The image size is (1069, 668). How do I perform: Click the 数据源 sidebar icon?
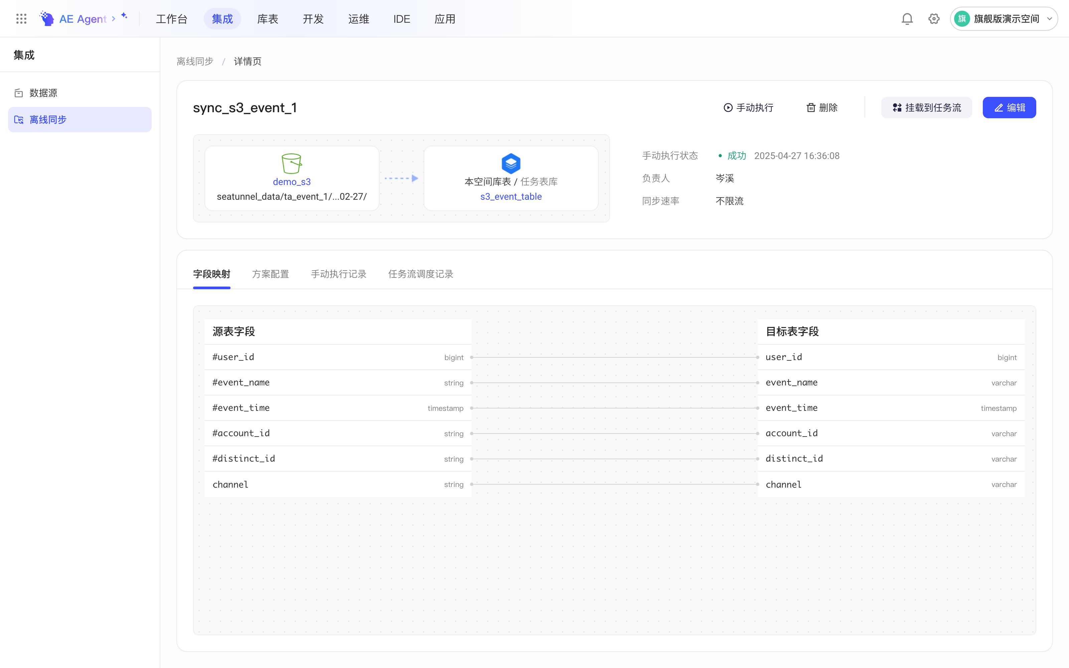click(x=19, y=93)
